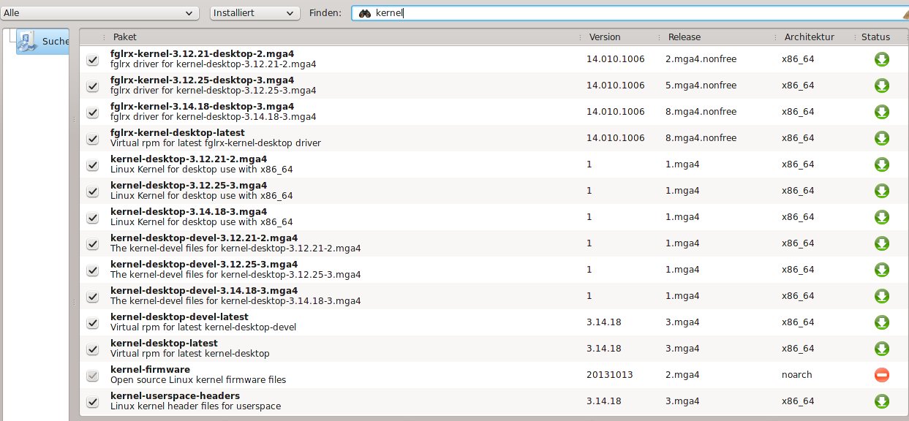Click description Open source Linux kernel firmware files
This screenshot has width=909, height=421.
click(198, 380)
